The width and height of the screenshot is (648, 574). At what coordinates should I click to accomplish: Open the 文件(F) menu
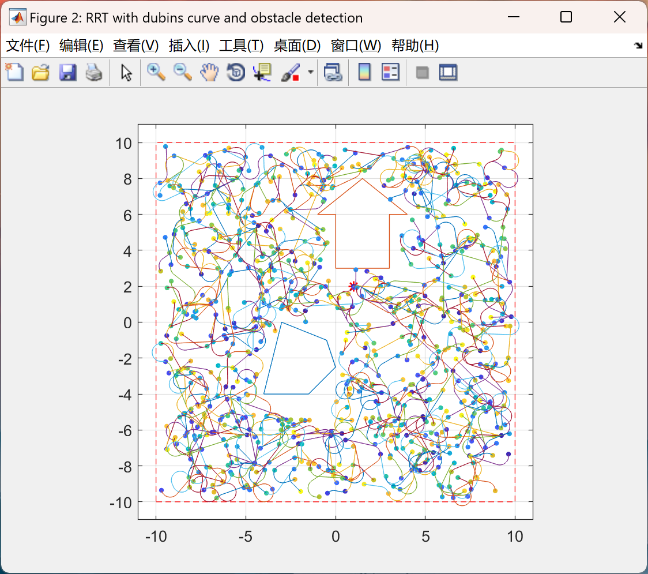coord(28,46)
